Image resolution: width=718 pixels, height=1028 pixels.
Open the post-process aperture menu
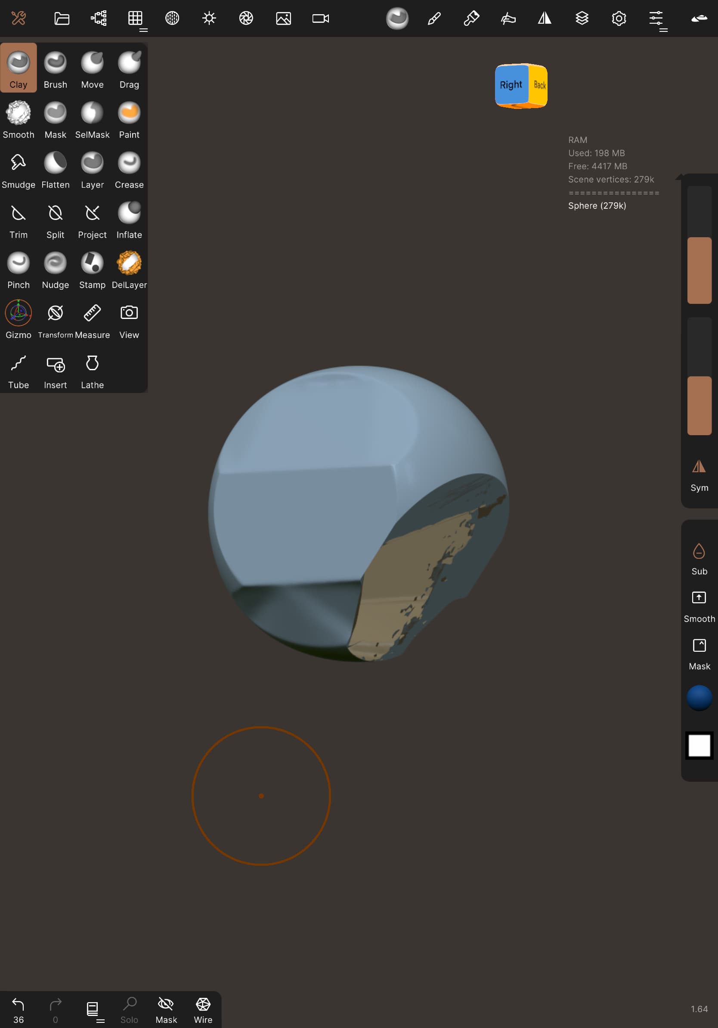[246, 19]
